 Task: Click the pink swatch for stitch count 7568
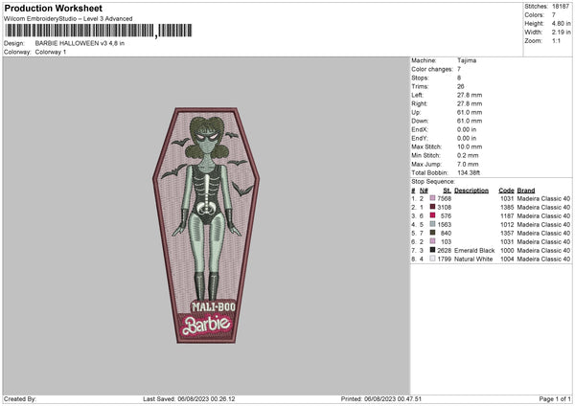coord(433,198)
